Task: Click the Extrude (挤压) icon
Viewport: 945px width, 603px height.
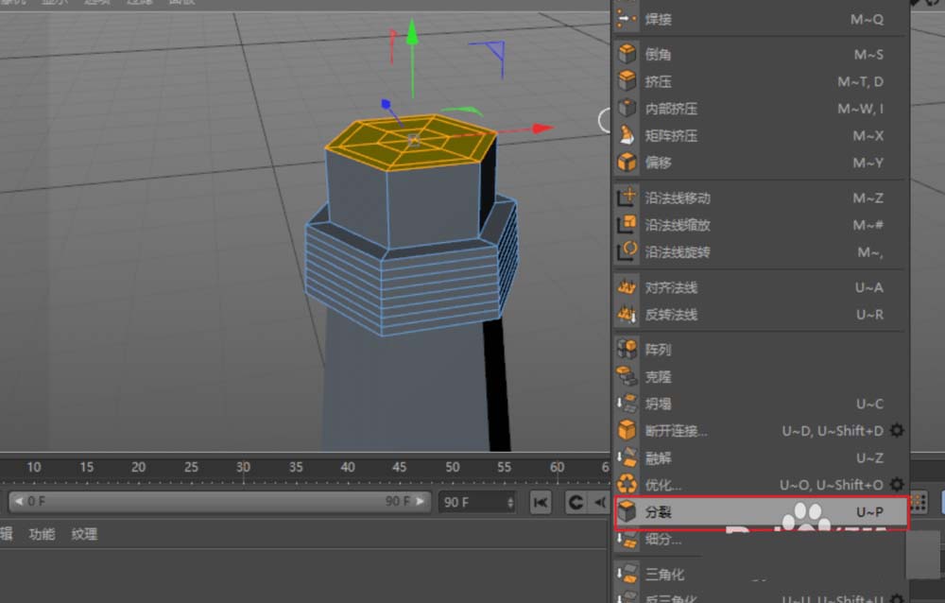Action: (628, 81)
